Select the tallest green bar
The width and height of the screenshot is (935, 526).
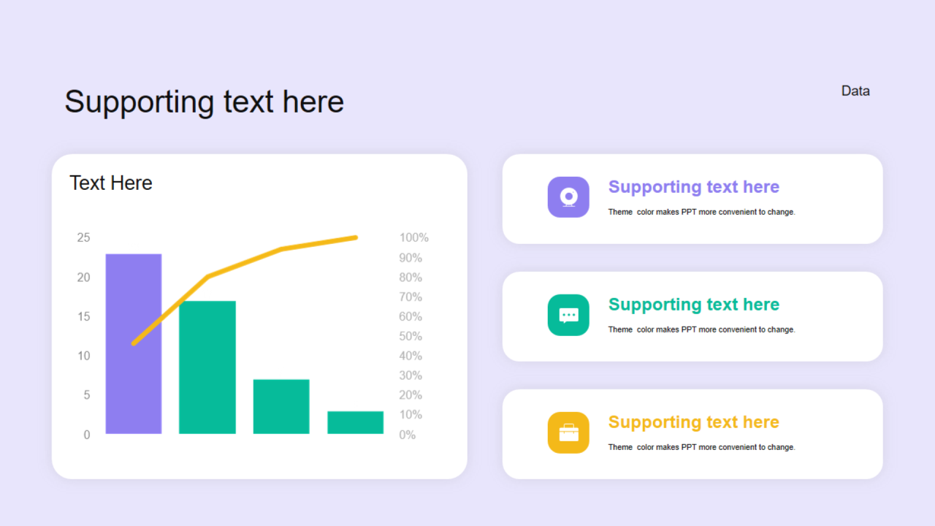click(x=207, y=367)
